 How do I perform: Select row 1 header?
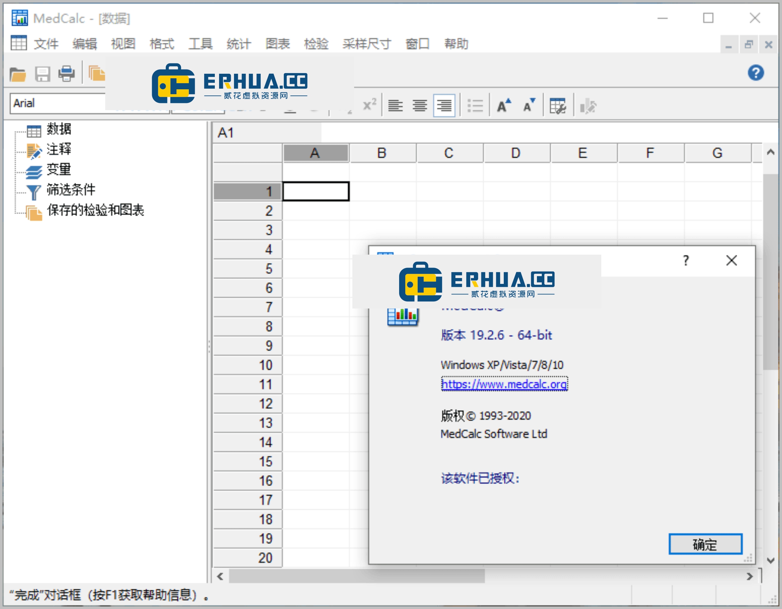[x=248, y=191]
